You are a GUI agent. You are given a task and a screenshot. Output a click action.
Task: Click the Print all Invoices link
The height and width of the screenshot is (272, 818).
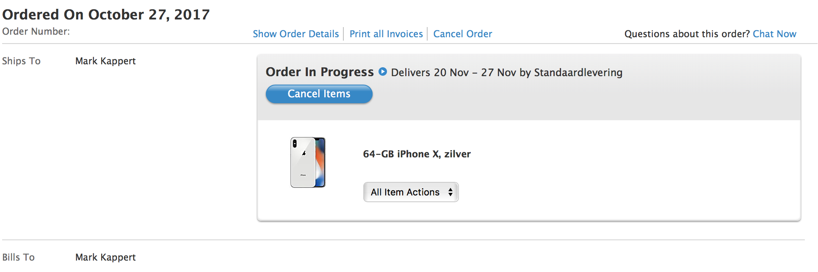tap(386, 34)
